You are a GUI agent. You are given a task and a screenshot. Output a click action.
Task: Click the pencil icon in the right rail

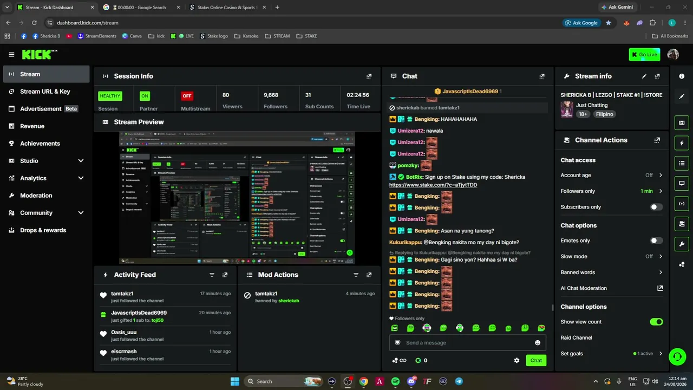(x=682, y=96)
